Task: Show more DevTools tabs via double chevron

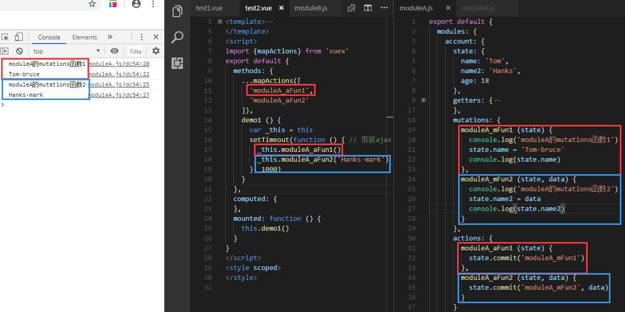Action: (x=110, y=37)
